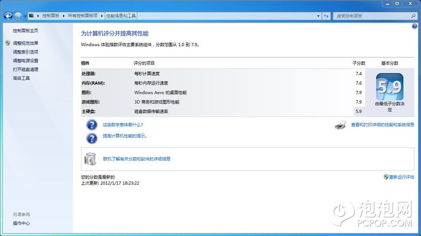Select the 内存(RAM) row label
421x236 pixels.
(93, 83)
